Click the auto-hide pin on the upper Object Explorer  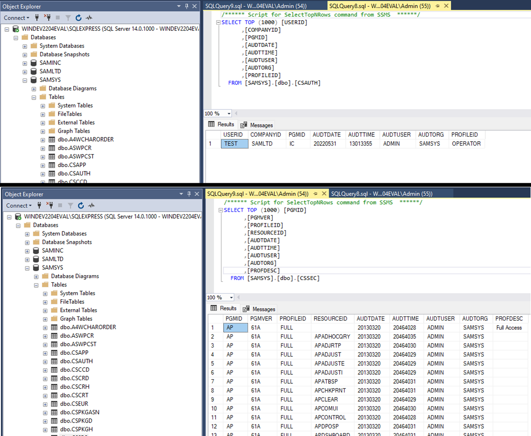pyautogui.click(x=187, y=6)
